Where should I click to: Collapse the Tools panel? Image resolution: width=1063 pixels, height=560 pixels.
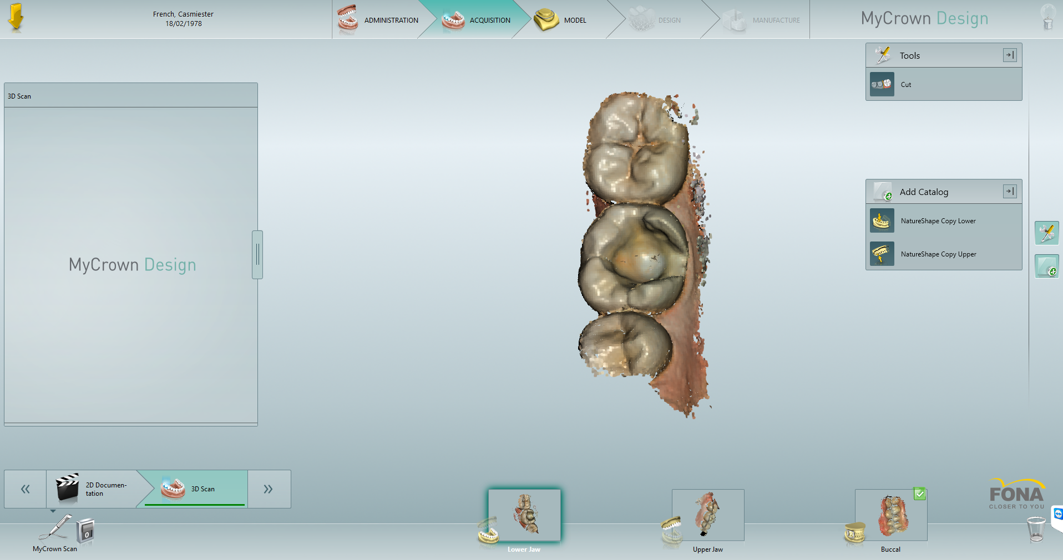(1009, 55)
